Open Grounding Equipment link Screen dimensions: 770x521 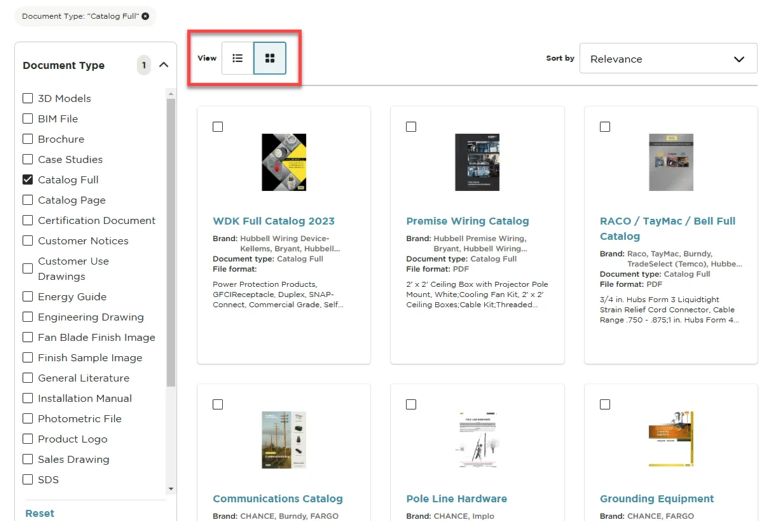[657, 499]
